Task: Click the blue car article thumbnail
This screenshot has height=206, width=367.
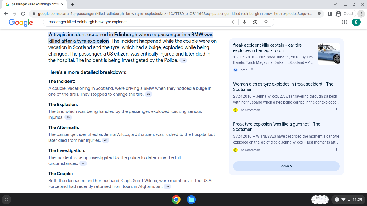Action: pyautogui.click(x=329, y=54)
